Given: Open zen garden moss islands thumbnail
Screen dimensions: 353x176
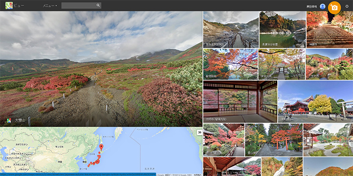Looking at the screenshot, I should [x=328, y=140].
